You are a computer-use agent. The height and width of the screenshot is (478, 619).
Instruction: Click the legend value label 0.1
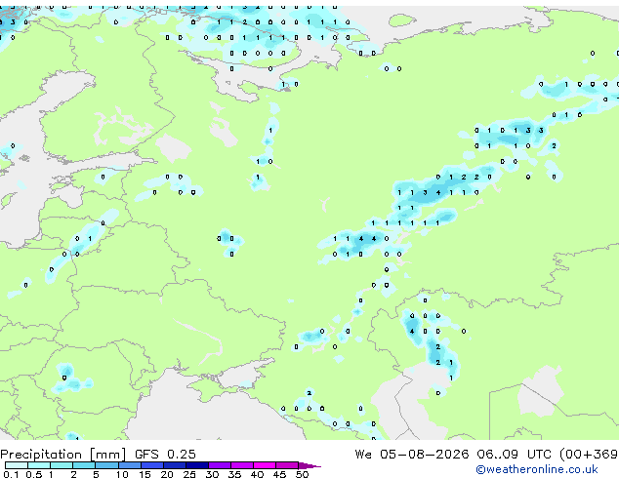point(11,474)
